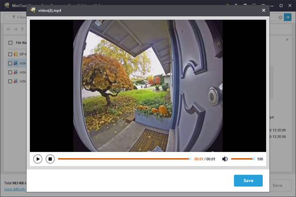Viewport: 296px width, 197px height.
Task: Click the MiniTool icon in preview title
Action: coord(33,10)
